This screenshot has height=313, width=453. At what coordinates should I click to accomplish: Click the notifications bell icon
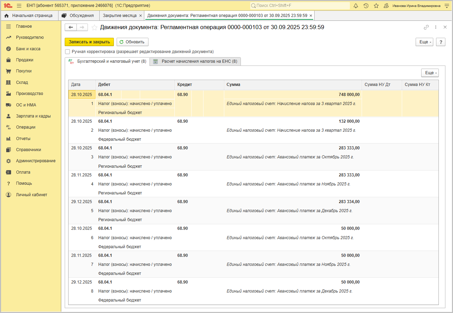tap(355, 6)
